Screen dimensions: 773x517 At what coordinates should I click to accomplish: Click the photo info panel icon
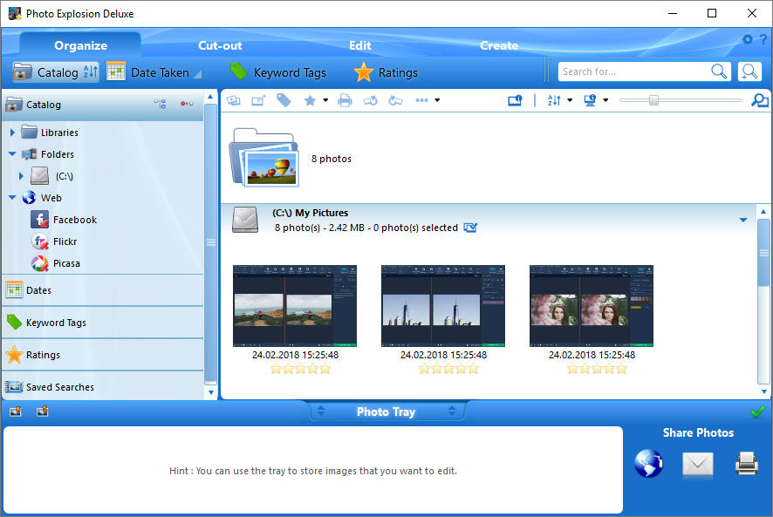click(x=515, y=100)
